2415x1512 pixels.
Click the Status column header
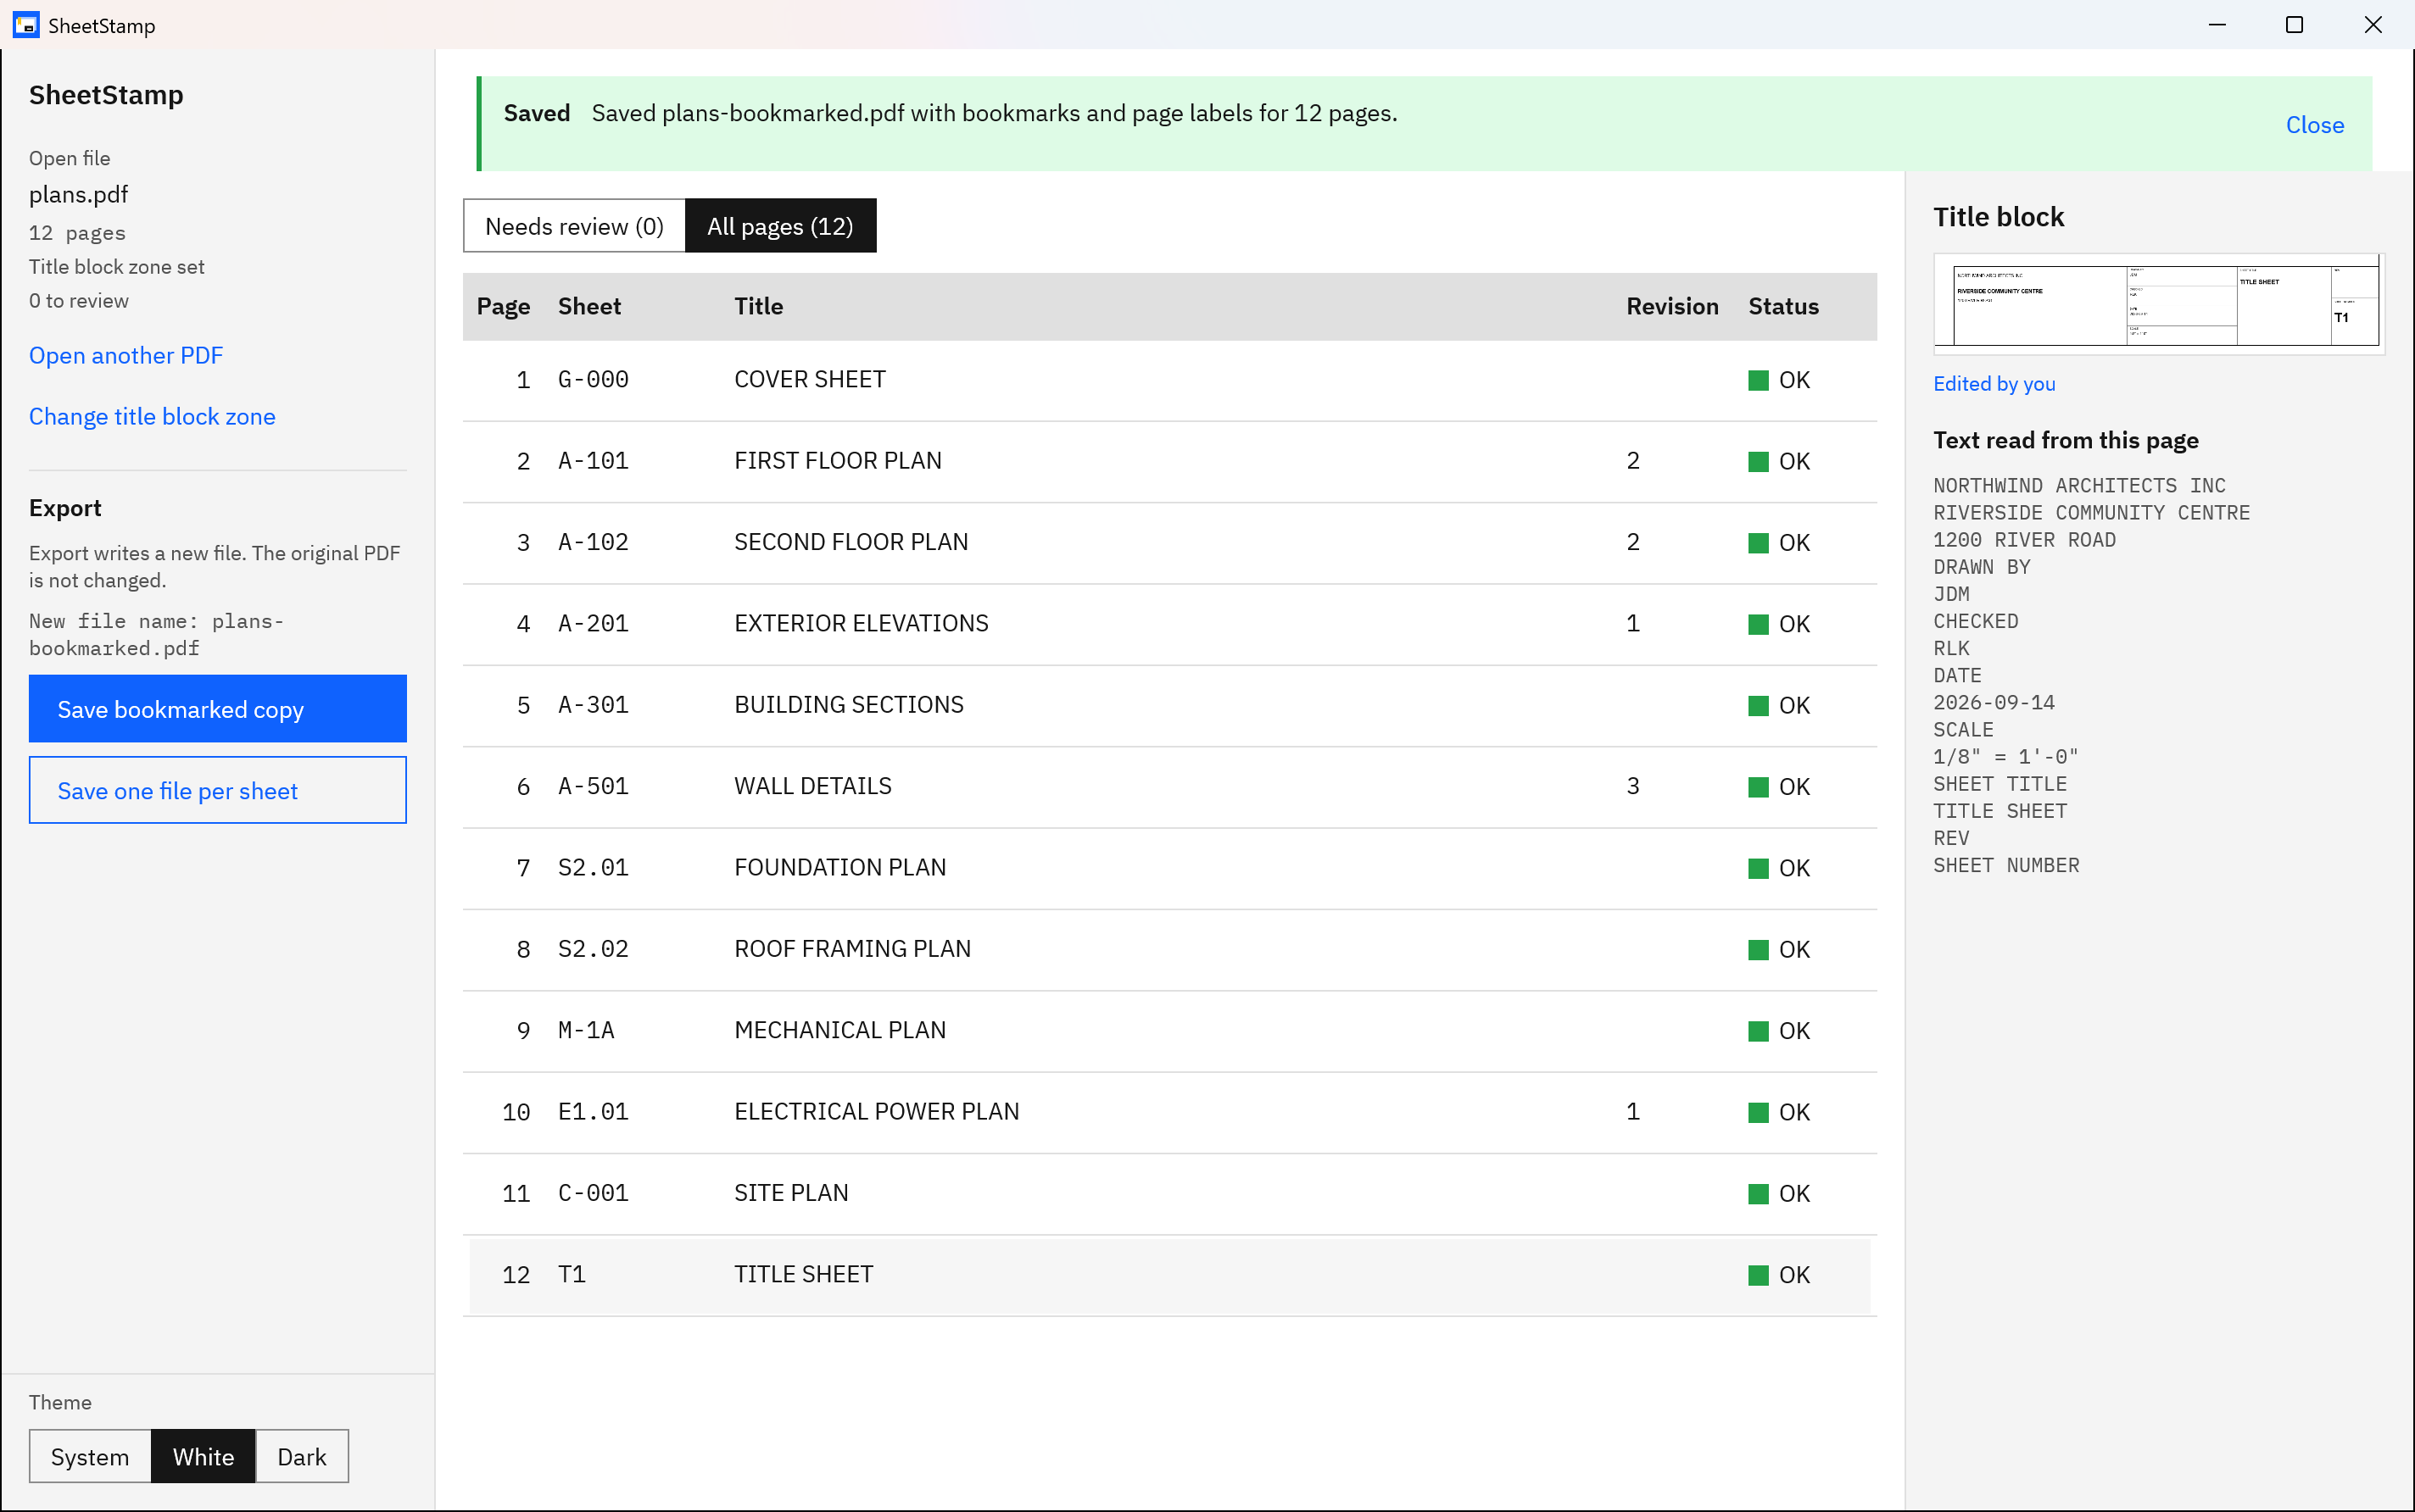tap(1782, 306)
